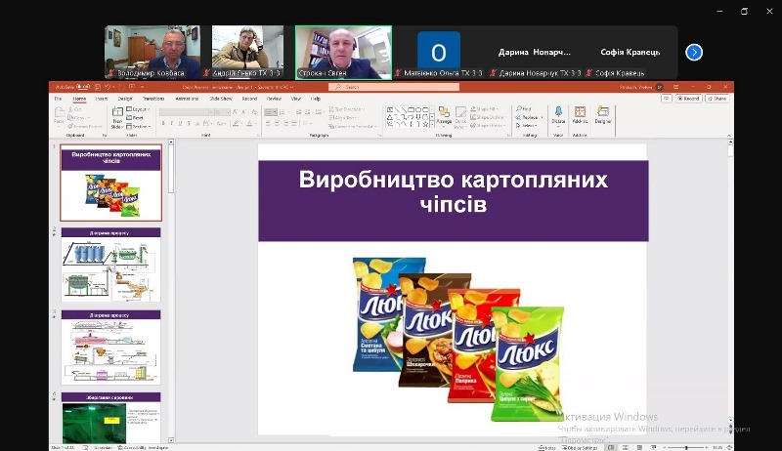Open the Layout dropdown

(x=138, y=109)
